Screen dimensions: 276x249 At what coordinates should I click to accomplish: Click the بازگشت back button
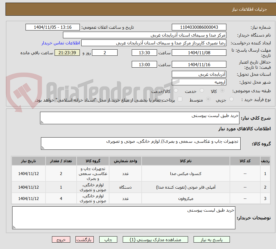click(x=84, y=239)
